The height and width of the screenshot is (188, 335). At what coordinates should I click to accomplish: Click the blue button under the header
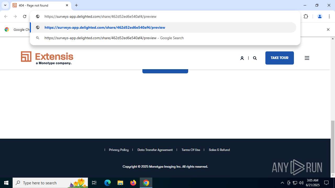(x=165, y=71)
